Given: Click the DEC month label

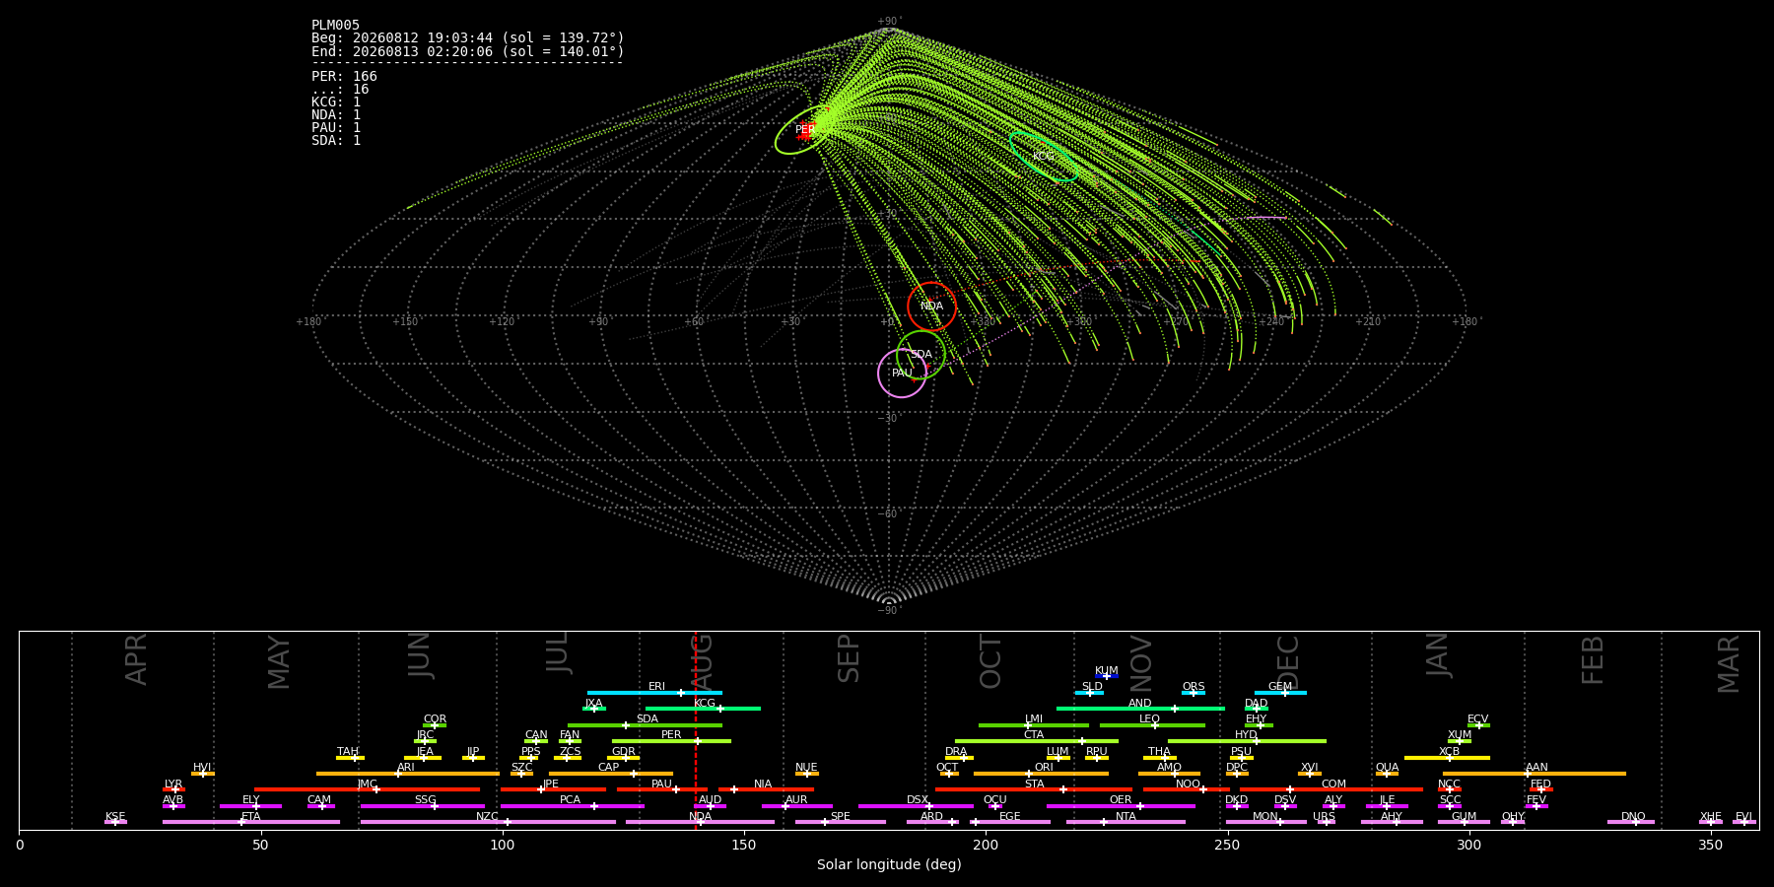Looking at the screenshot, I should (1288, 661).
